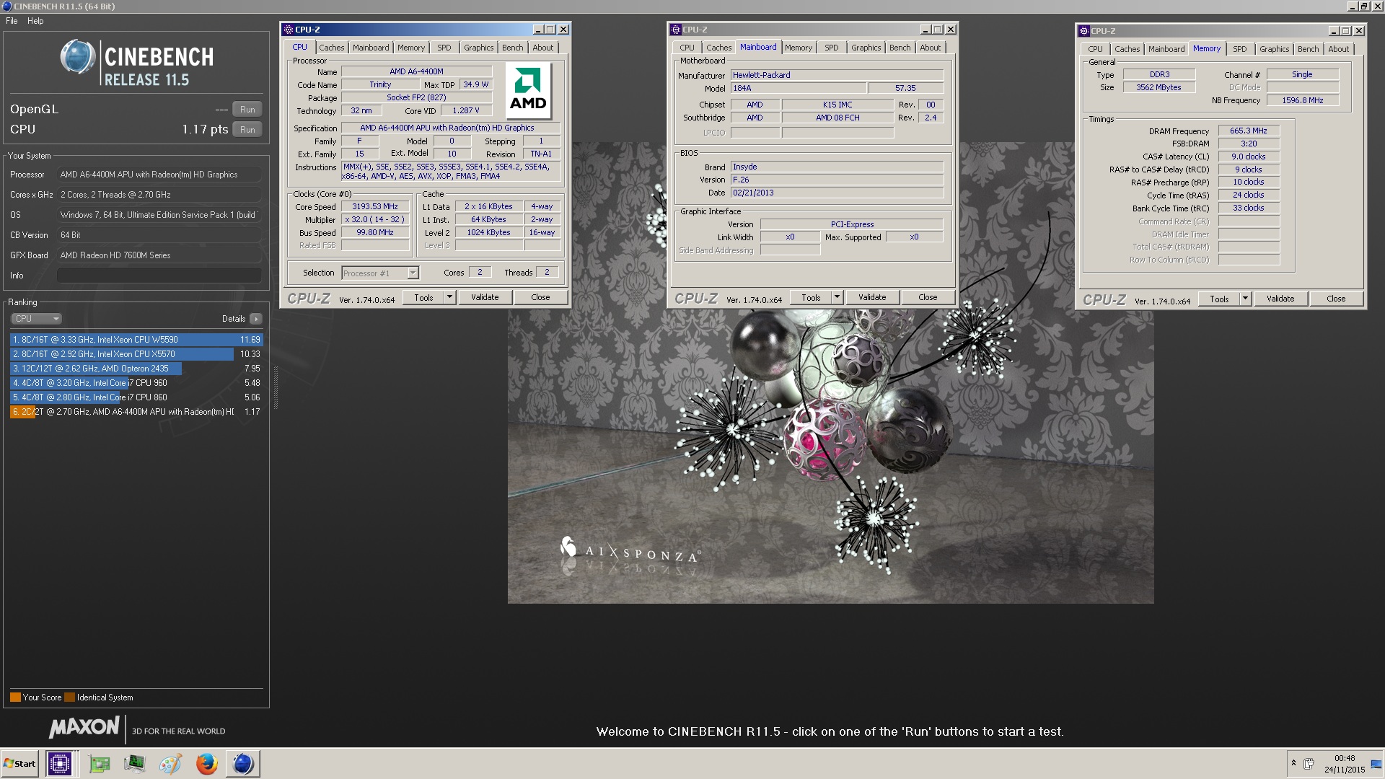Select Xeon X5570 ranking entry

[x=136, y=354]
